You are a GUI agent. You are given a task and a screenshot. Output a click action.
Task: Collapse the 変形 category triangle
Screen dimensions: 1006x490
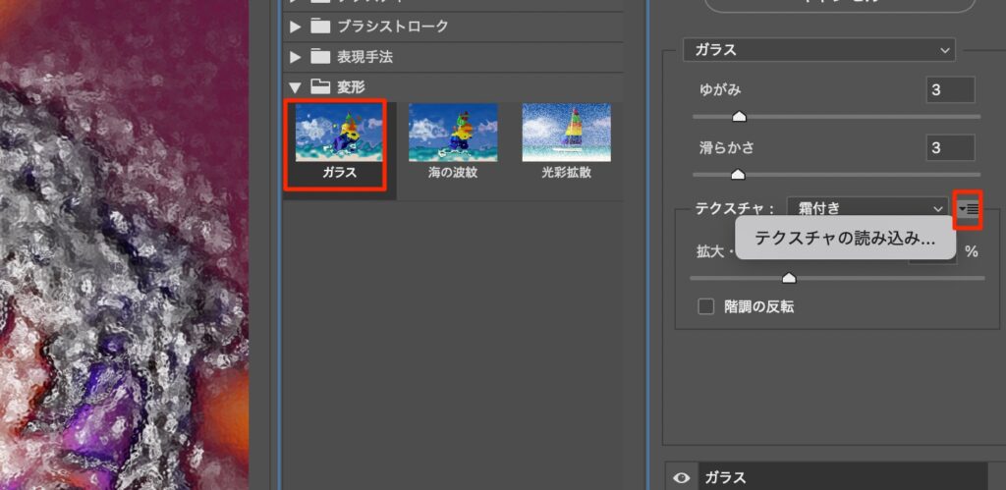click(x=295, y=87)
